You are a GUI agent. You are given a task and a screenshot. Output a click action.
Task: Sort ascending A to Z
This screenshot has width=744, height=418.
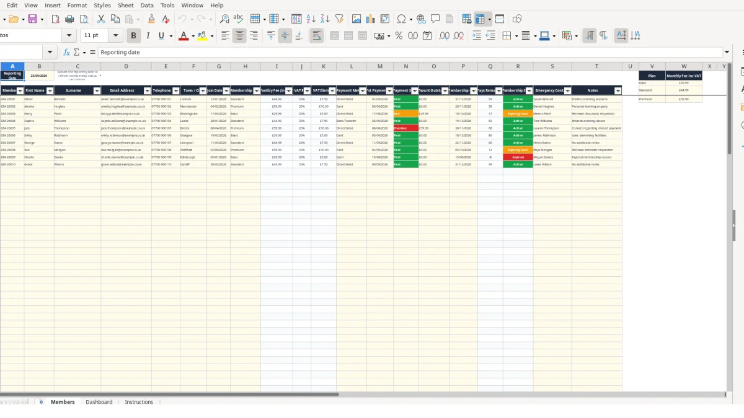pos(311,19)
